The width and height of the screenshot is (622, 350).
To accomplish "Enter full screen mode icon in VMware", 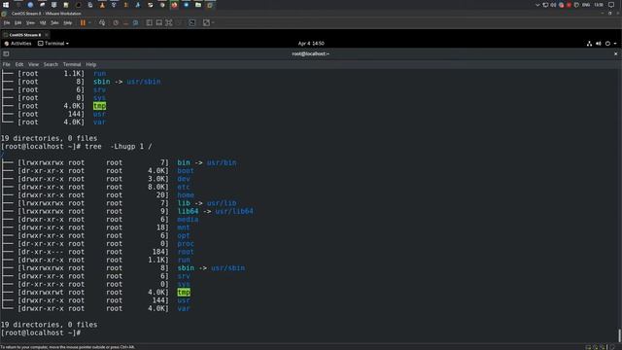I will click(169, 22).
